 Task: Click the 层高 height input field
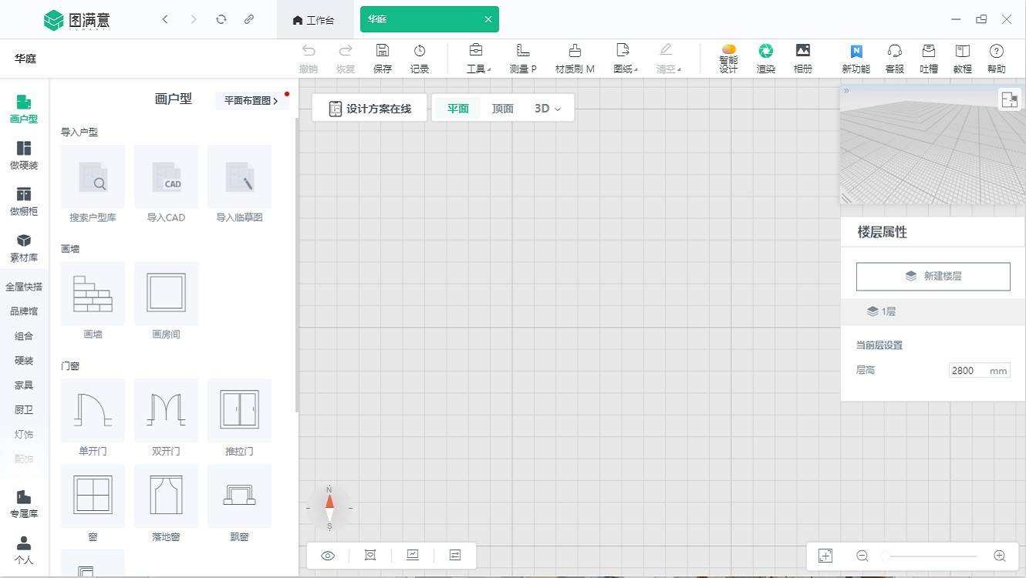tap(980, 371)
